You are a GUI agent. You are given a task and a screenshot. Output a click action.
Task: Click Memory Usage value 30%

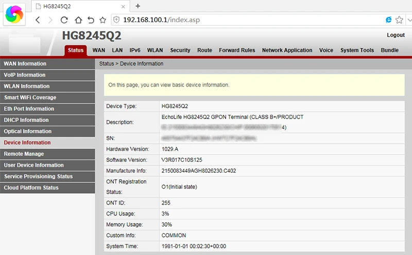(166, 225)
